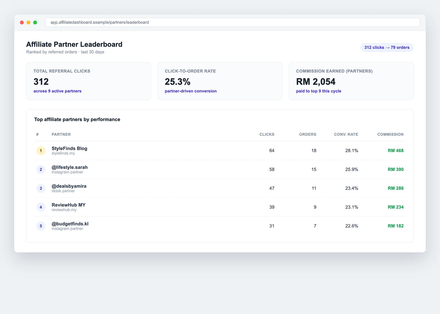440x314 pixels.
Task: Select the 25.3% click-to-order rate value
Action: click(177, 81)
